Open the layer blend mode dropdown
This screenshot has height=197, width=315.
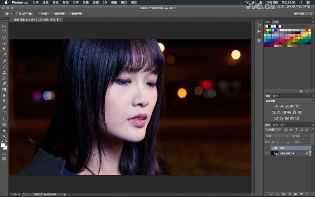tap(277, 136)
